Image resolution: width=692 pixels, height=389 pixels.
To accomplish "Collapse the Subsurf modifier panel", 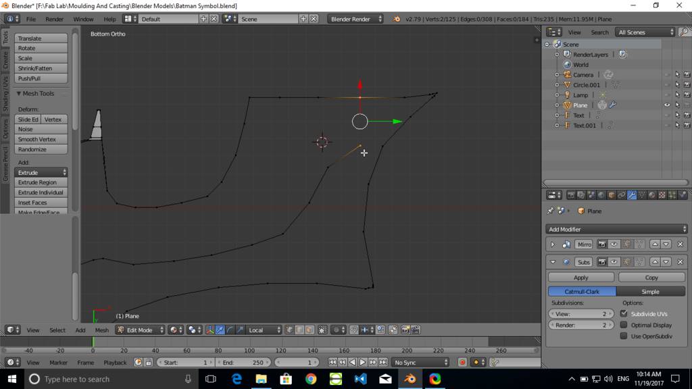I will tap(553, 262).
